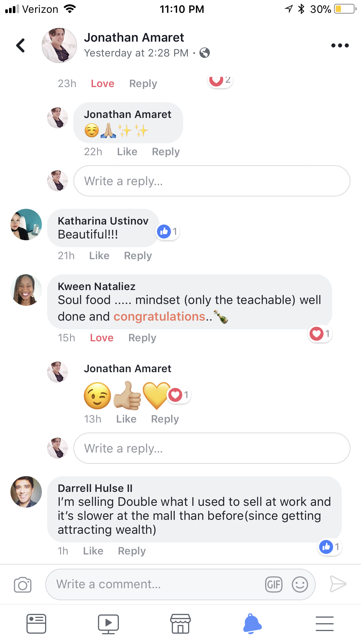The width and height of the screenshot is (361, 643).
Task: Open Darrell Hulse II's profile picture
Action: coord(26,492)
